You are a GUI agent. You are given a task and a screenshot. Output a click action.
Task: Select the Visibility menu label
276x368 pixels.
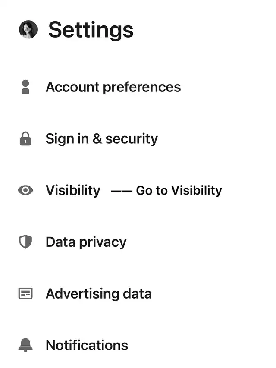73,190
